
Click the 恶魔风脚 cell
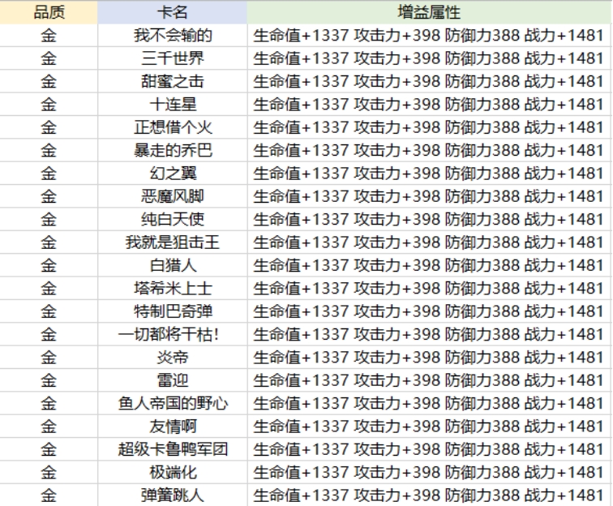pyautogui.click(x=173, y=196)
